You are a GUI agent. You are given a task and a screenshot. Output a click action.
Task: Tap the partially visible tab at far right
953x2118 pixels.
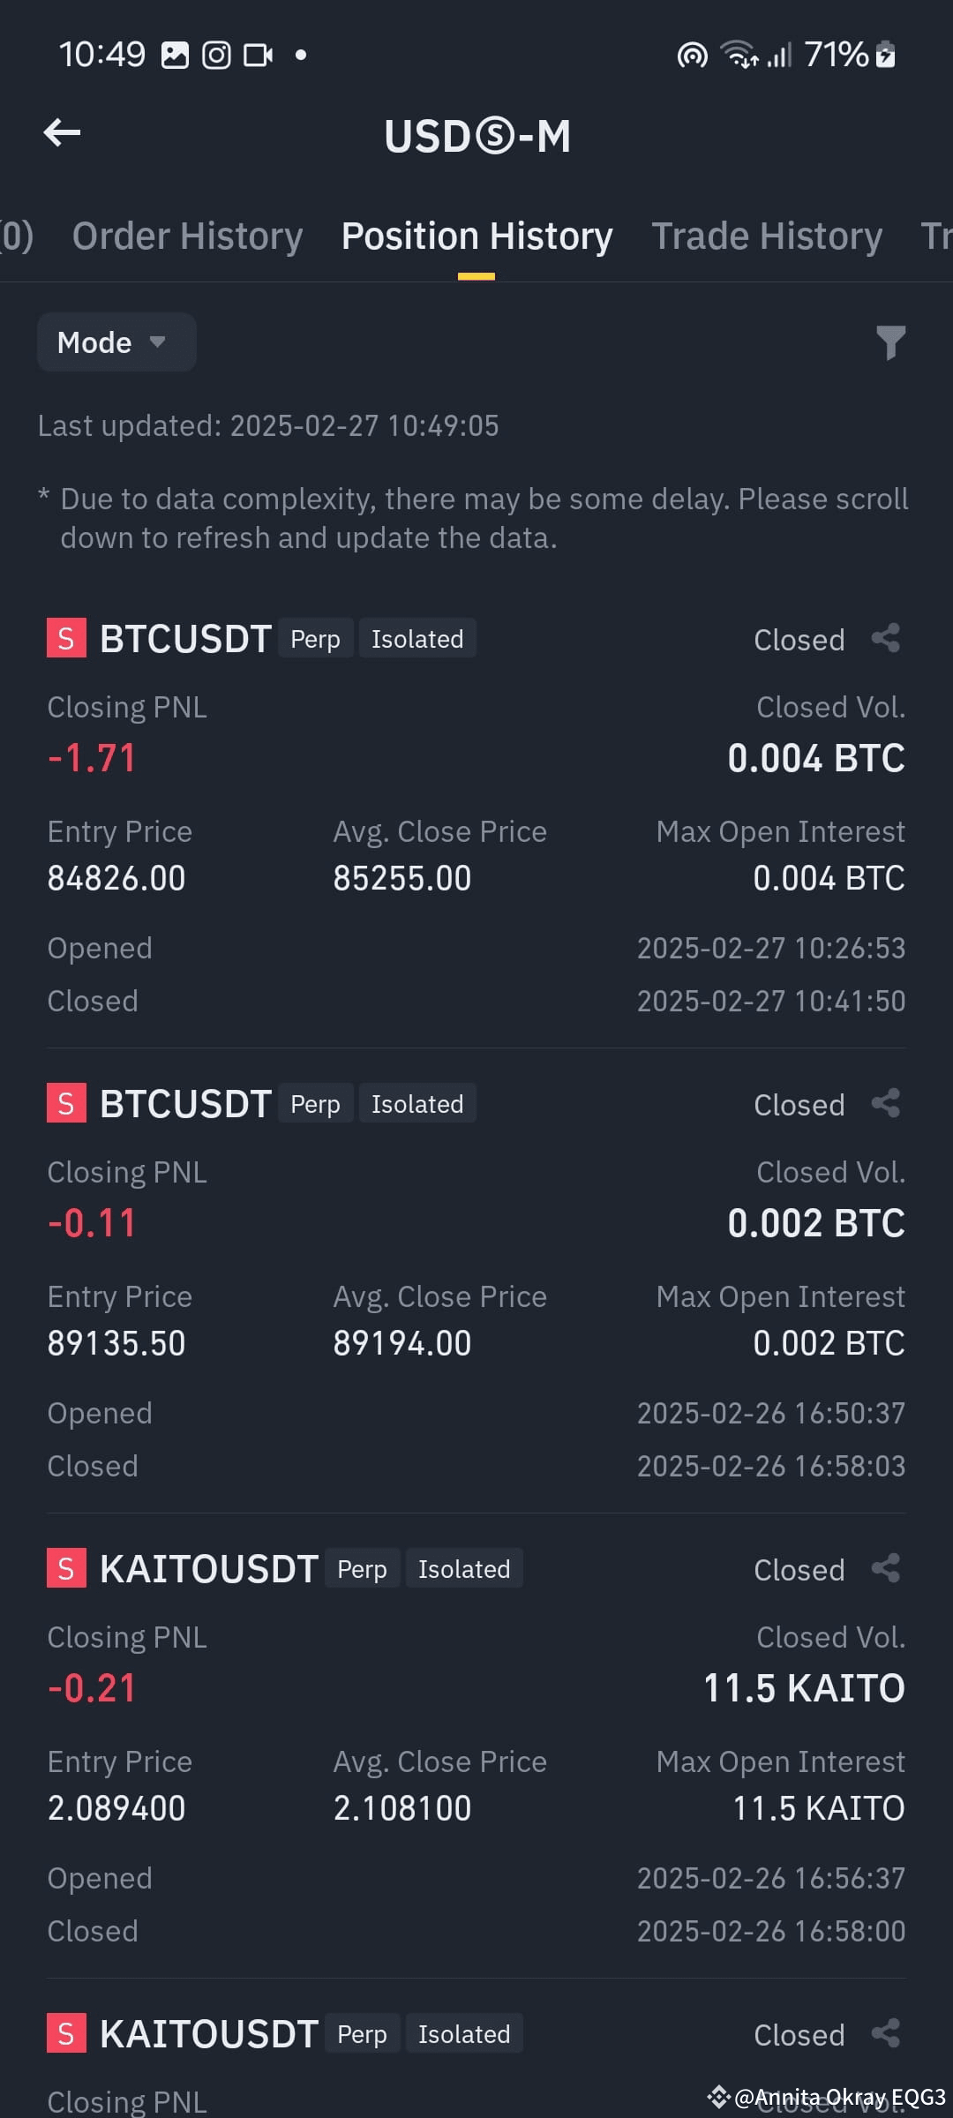936,237
